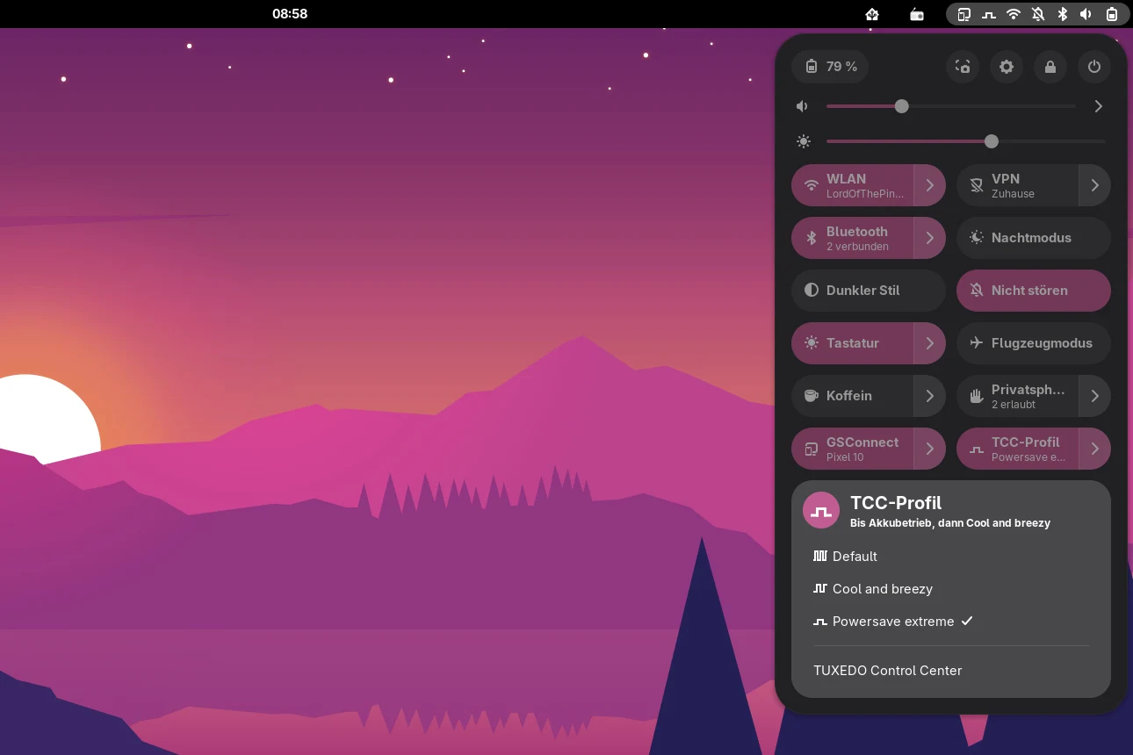Turn off Bluetooth
The image size is (1133, 755).
click(x=853, y=238)
